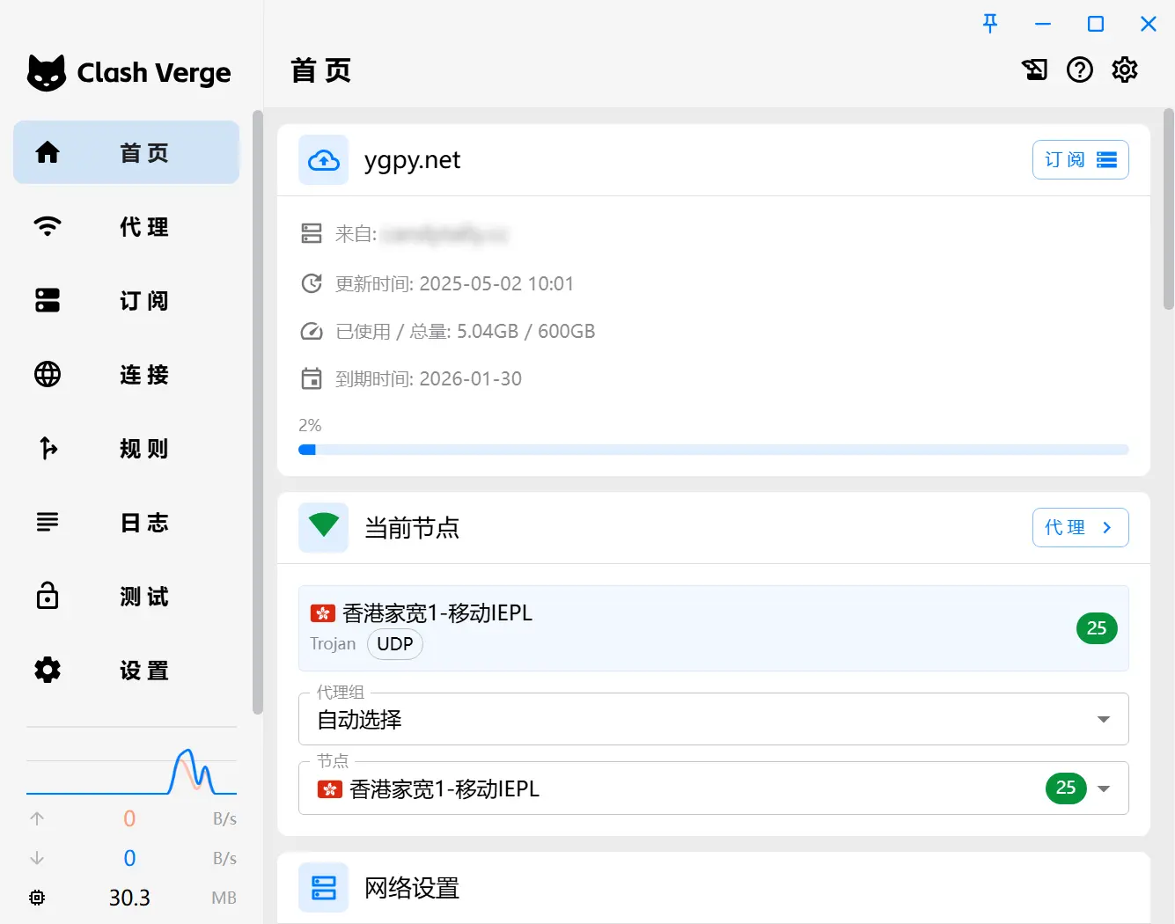Expand the 代理组 自动选择 dropdown
The height and width of the screenshot is (924, 1175).
714,719
